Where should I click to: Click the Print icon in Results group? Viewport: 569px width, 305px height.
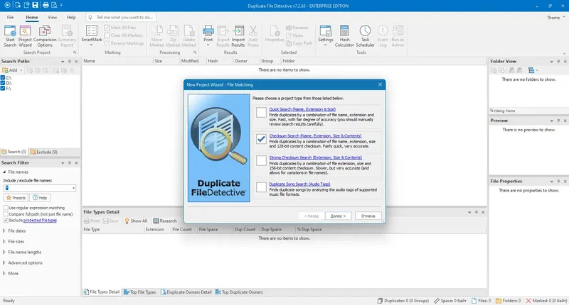[x=208, y=34]
